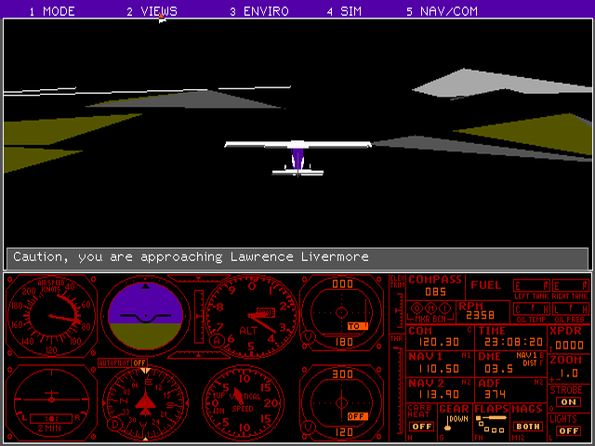The height and width of the screenshot is (446, 595).
Task: Click the heading indicator compass rose
Action: (x=145, y=403)
